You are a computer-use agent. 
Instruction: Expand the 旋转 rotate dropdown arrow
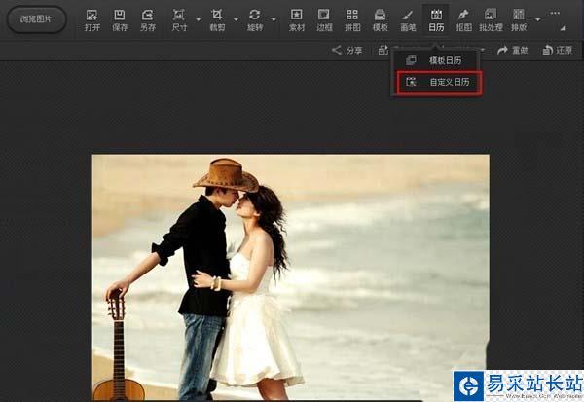click(x=274, y=19)
